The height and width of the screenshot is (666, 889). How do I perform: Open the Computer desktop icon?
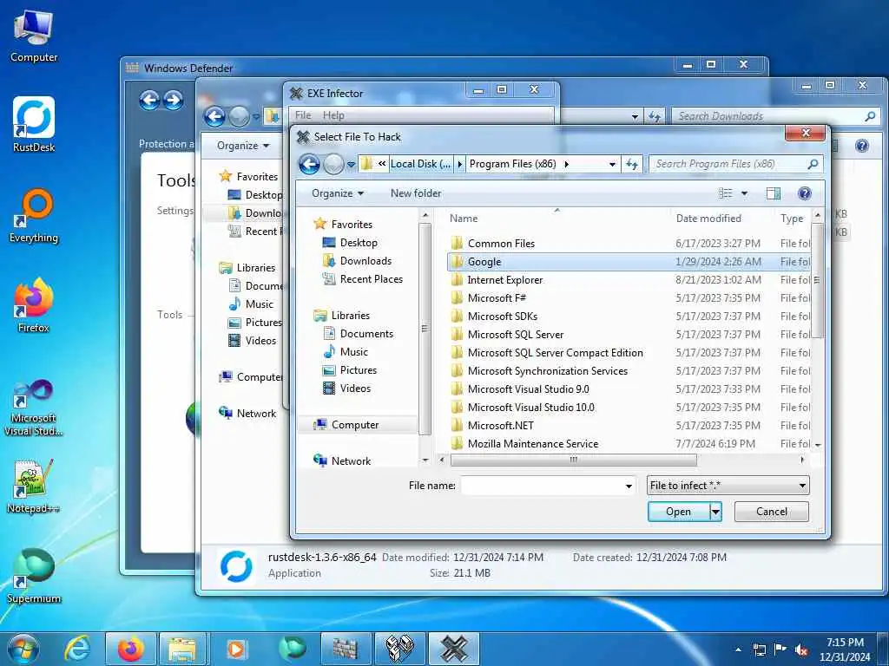coord(34,36)
